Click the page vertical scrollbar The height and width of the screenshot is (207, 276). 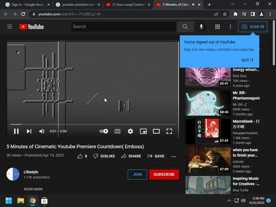pos(274,43)
